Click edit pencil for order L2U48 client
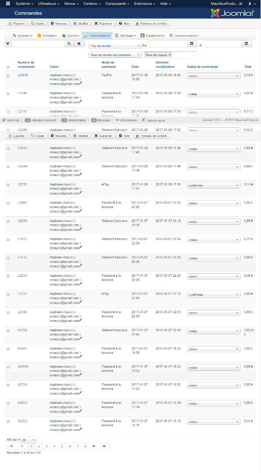Viewport: 261px width, 473px height. 81,102
